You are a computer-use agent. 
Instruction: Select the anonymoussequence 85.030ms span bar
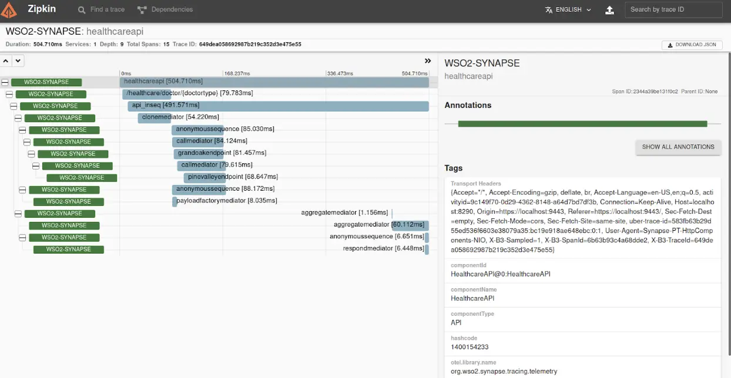[x=198, y=130]
